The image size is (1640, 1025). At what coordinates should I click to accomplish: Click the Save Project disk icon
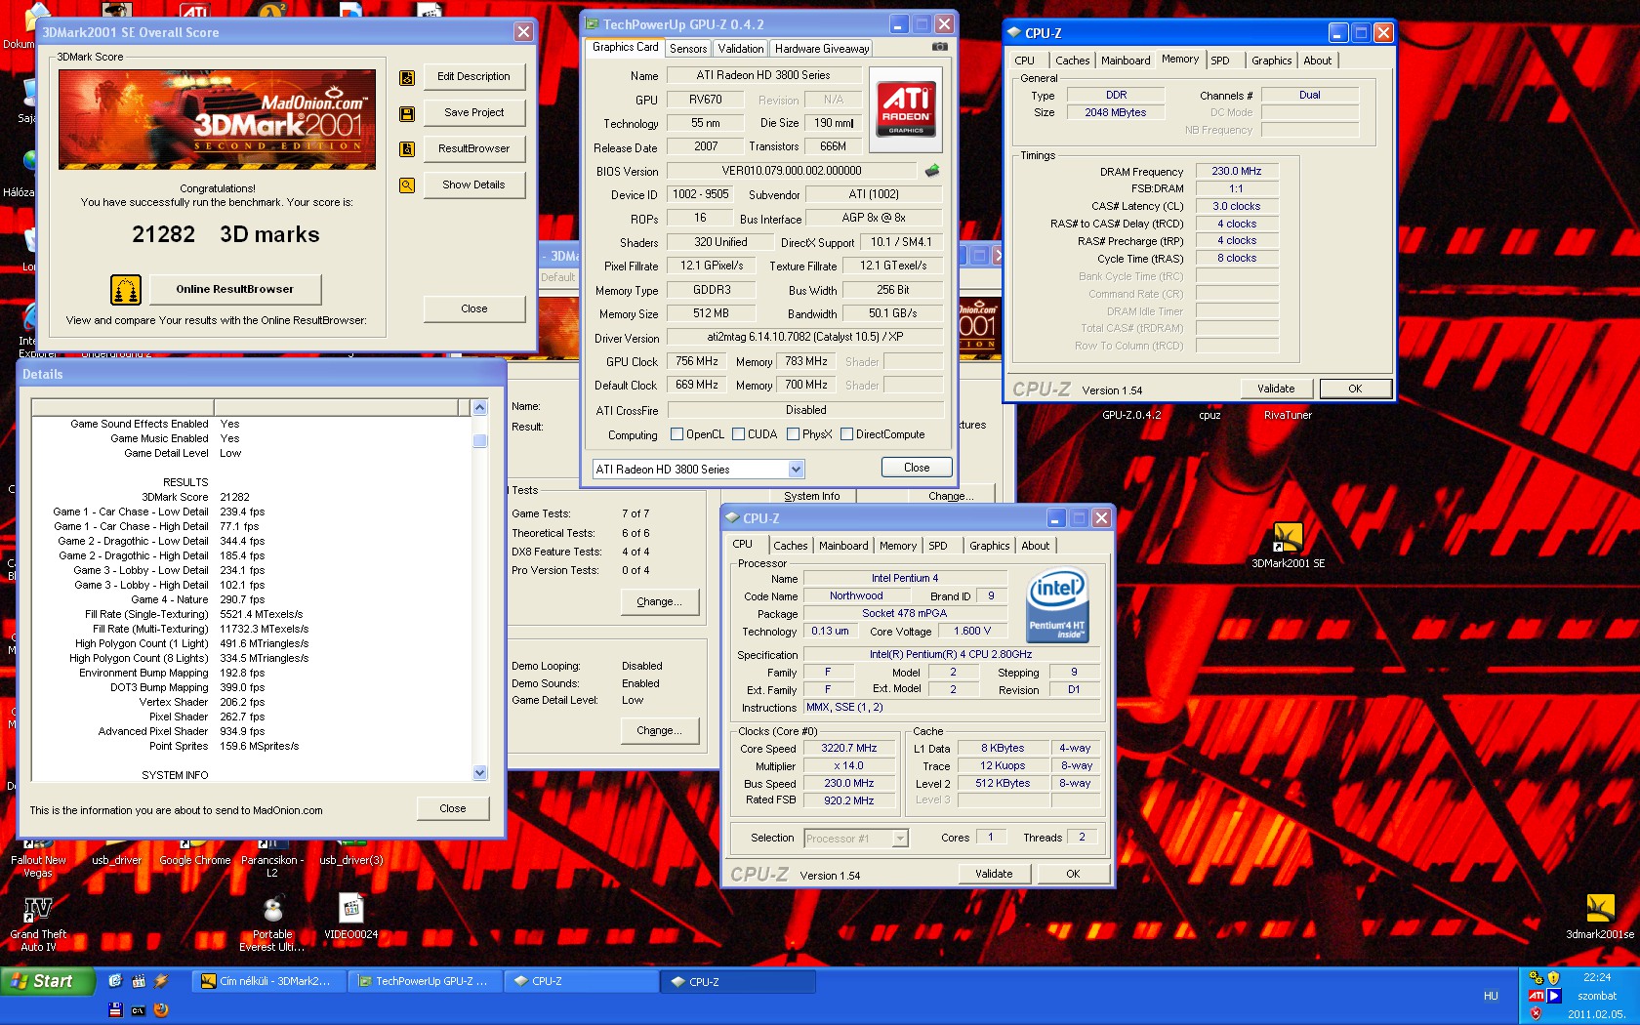coord(407,114)
